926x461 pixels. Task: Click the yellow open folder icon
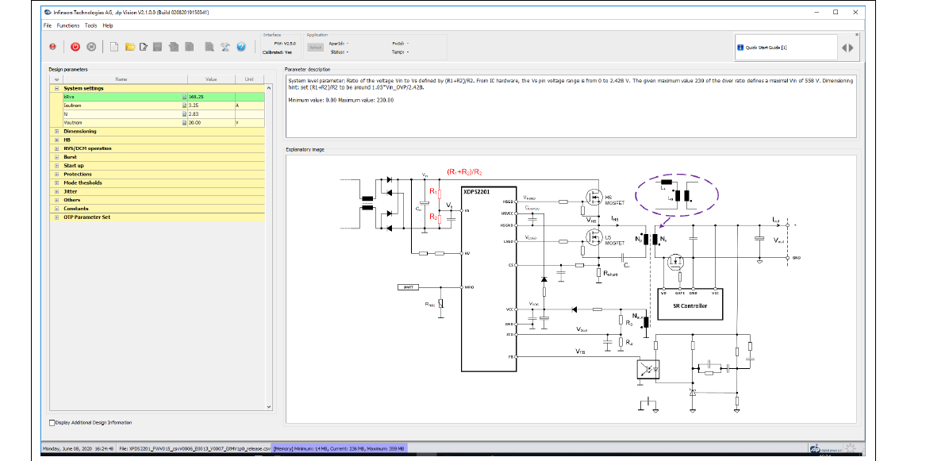click(130, 48)
